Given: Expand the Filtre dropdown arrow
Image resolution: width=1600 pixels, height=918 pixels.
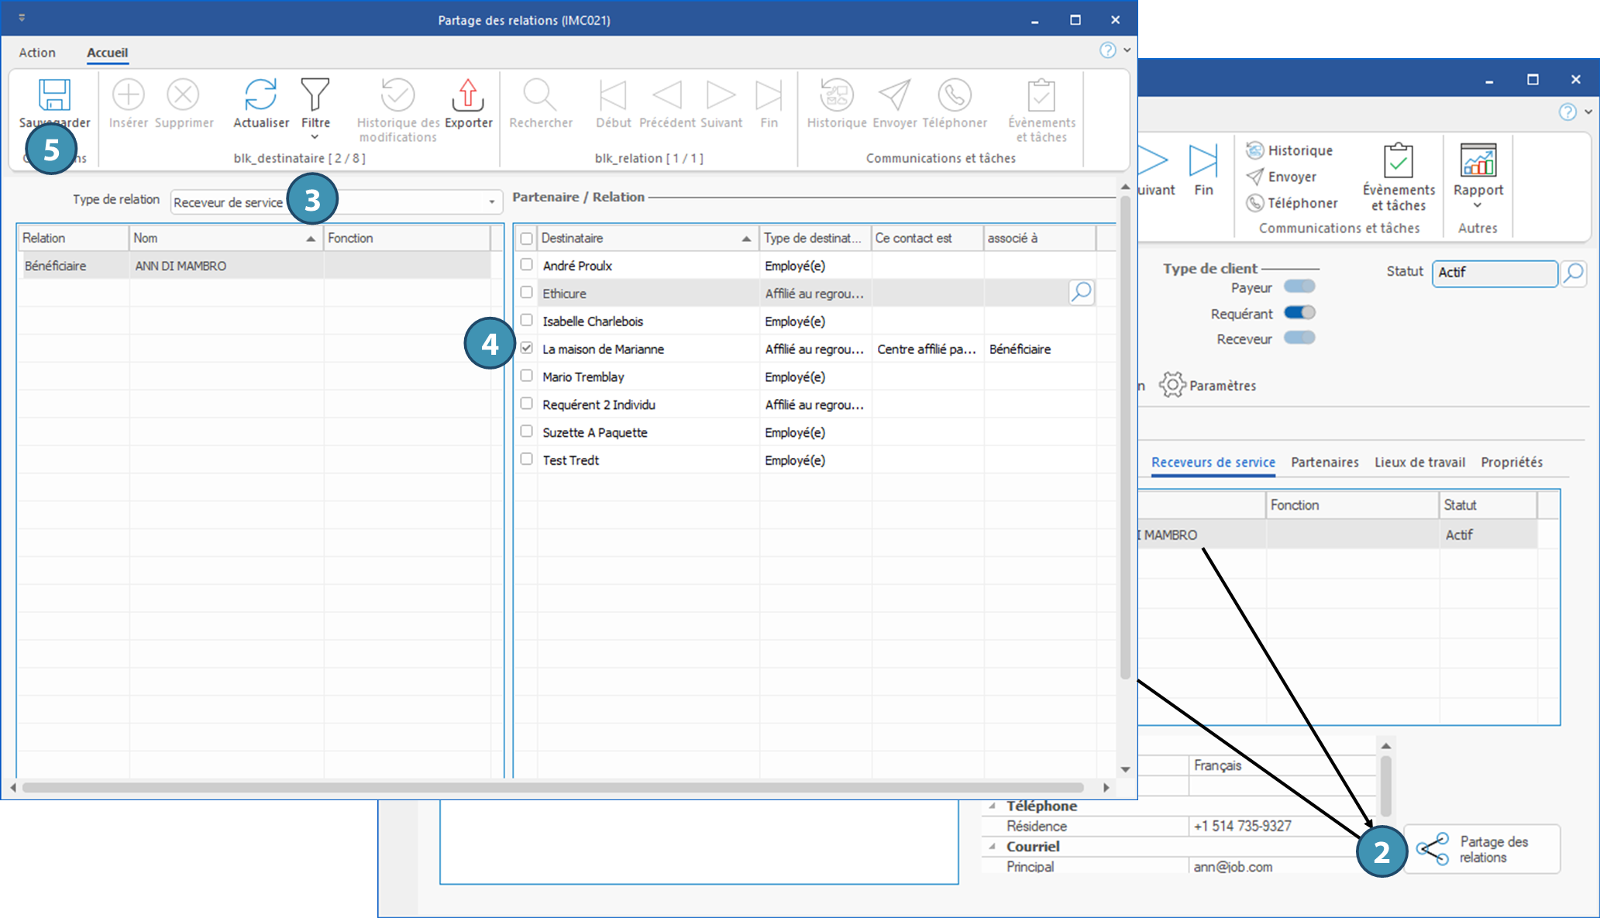Looking at the screenshot, I should click(315, 137).
